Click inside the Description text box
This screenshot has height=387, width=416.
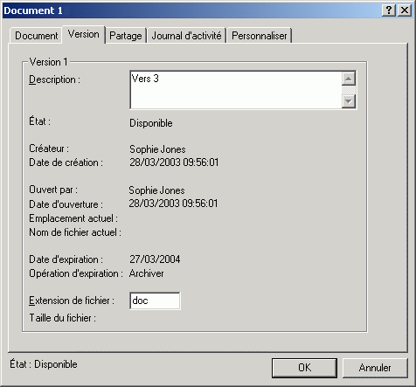click(235, 90)
